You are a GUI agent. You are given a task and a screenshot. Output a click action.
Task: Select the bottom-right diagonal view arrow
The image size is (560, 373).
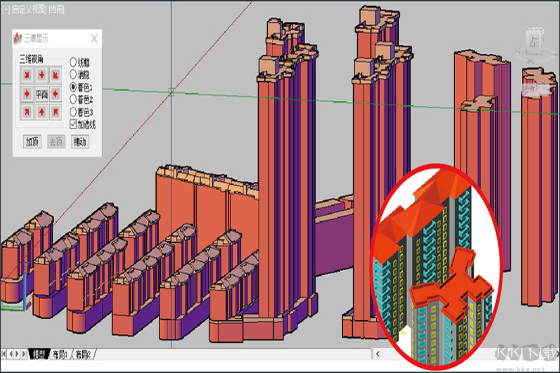pyautogui.click(x=56, y=112)
